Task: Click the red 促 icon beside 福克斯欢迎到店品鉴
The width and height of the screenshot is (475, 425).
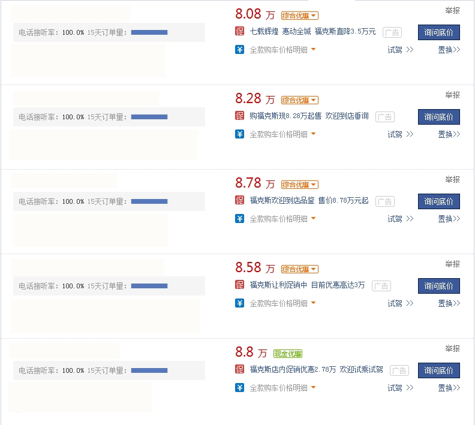Action: (x=240, y=201)
